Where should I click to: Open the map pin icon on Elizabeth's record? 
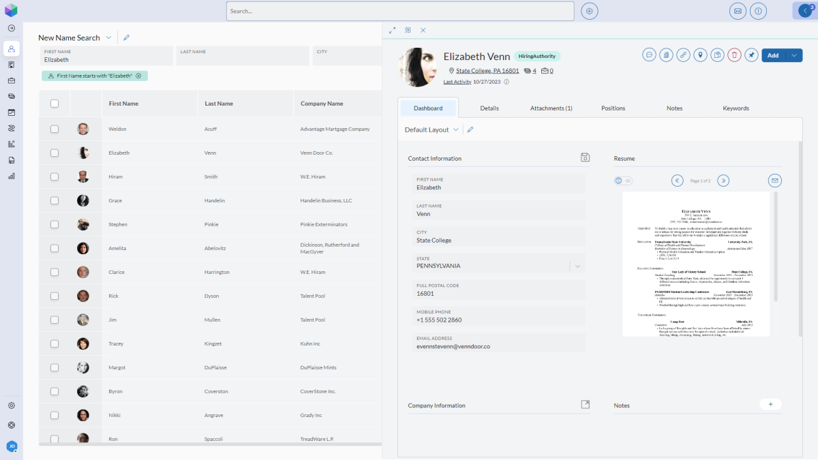click(700, 55)
